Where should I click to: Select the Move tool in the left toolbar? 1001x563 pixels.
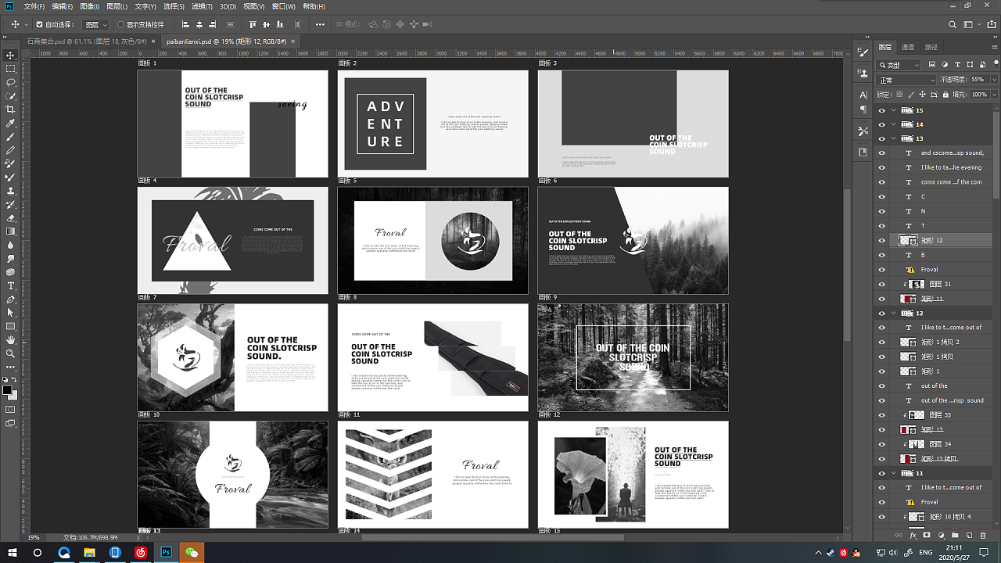(x=11, y=56)
